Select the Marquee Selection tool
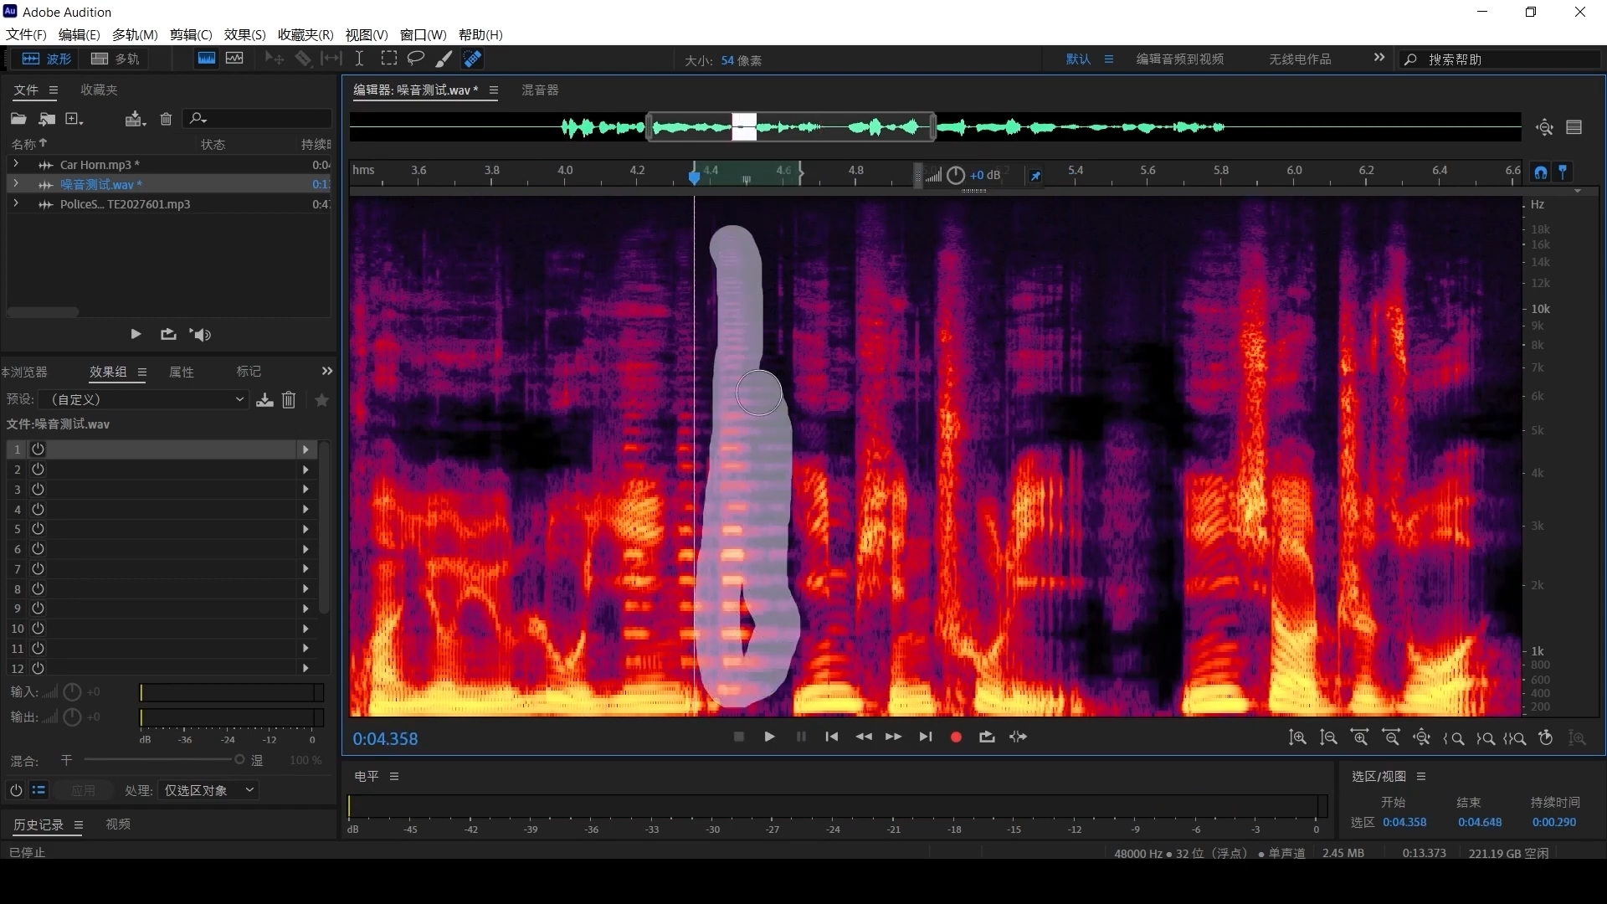 388,59
